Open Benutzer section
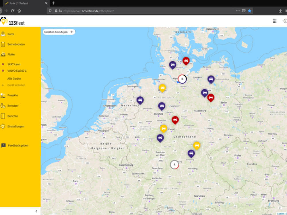 tap(13, 106)
